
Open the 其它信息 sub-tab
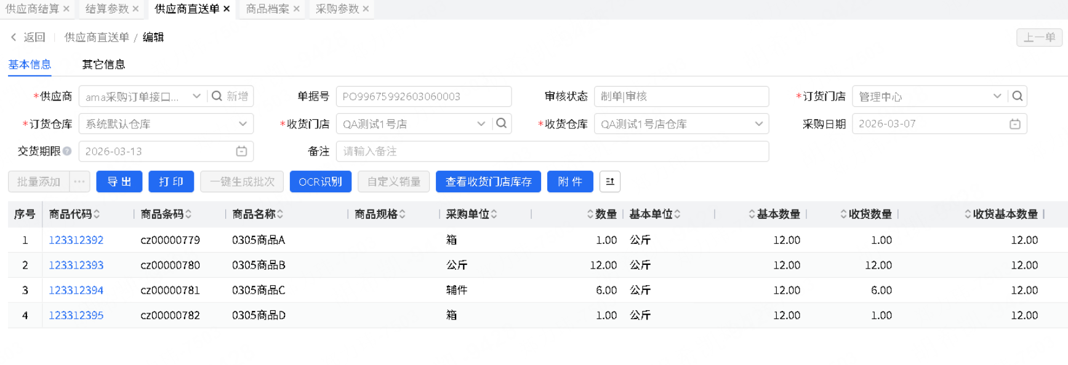(x=103, y=65)
